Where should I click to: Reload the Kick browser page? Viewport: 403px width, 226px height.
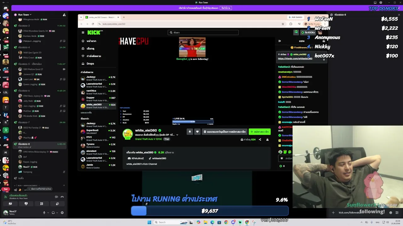[x=93, y=24]
